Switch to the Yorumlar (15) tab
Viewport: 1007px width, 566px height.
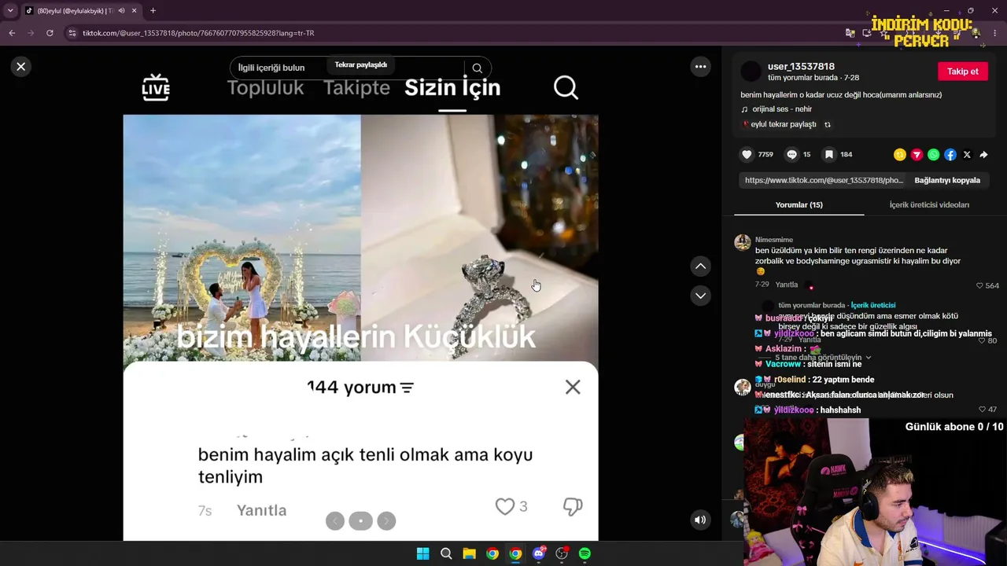(x=799, y=205)
